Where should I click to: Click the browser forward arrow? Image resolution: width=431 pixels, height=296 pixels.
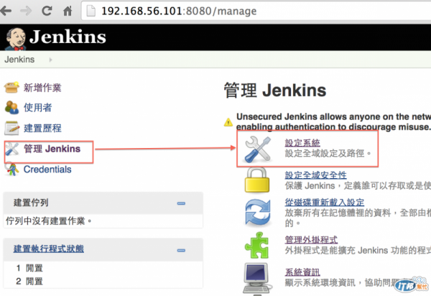[26, 11]
